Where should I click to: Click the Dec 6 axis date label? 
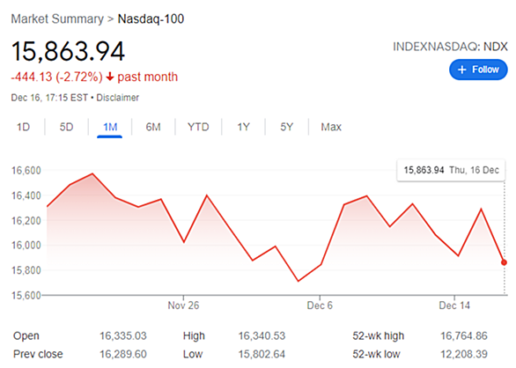click(x=320, y=305)
